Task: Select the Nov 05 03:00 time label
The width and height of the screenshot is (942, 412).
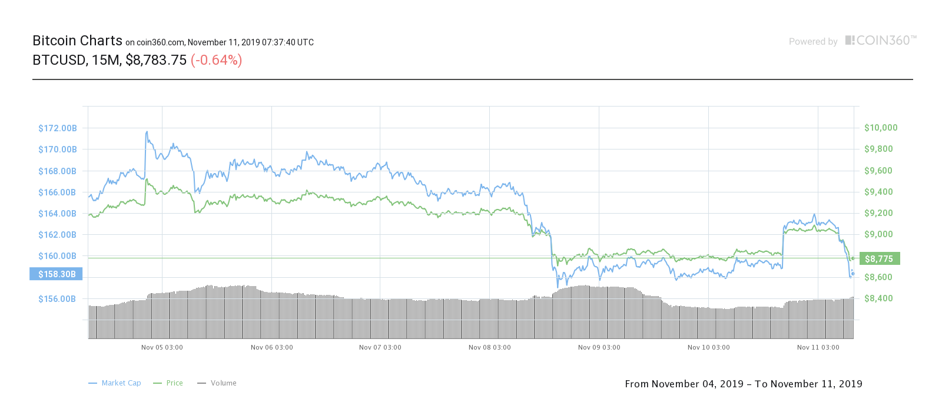Action: (x=162, y=347)
